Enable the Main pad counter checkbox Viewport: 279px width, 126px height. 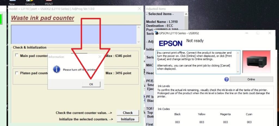(17, 55)
